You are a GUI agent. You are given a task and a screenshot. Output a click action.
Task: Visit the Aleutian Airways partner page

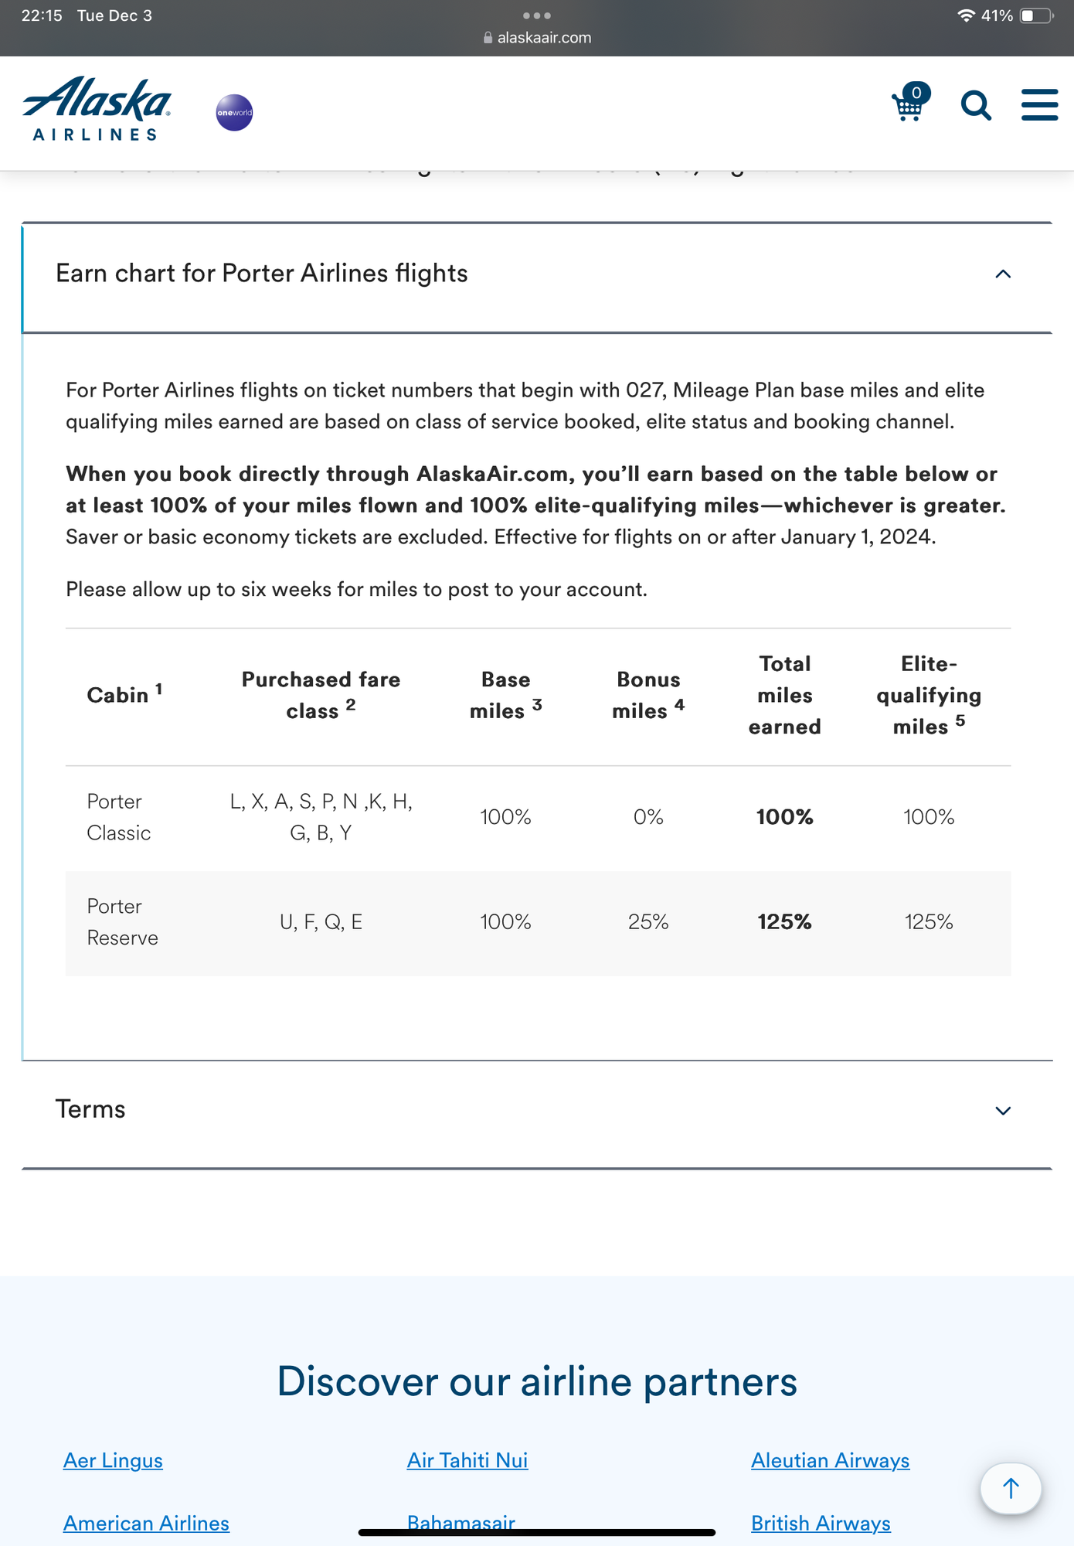pyautogui.click(x=830, y=1460)
